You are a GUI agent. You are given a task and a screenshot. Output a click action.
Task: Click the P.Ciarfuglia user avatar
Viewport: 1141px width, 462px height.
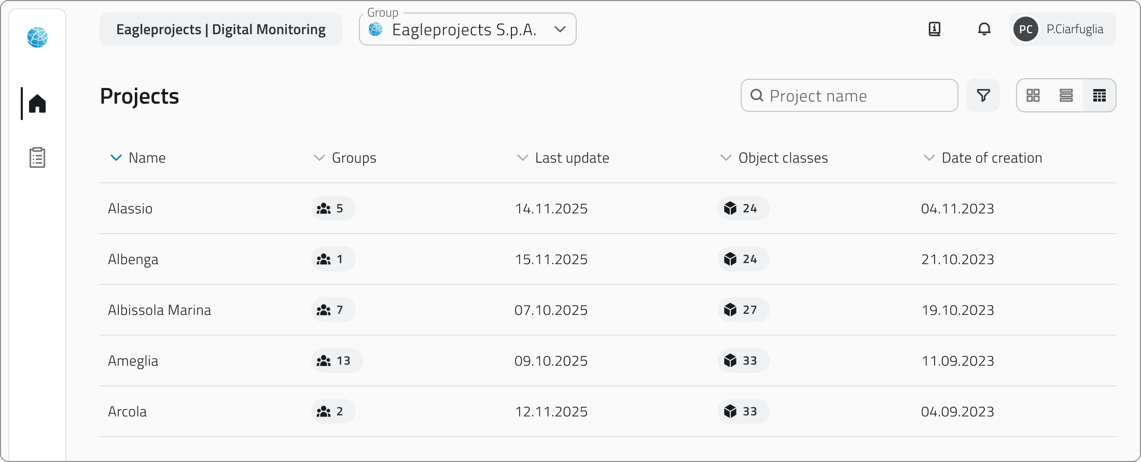click(1025, 29)
